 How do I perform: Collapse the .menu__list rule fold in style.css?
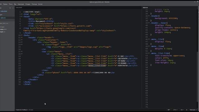149,39
